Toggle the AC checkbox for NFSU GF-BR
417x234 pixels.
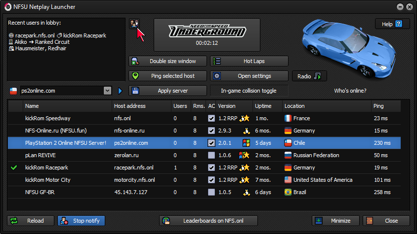pyautogui.click(x=211, y=192)
